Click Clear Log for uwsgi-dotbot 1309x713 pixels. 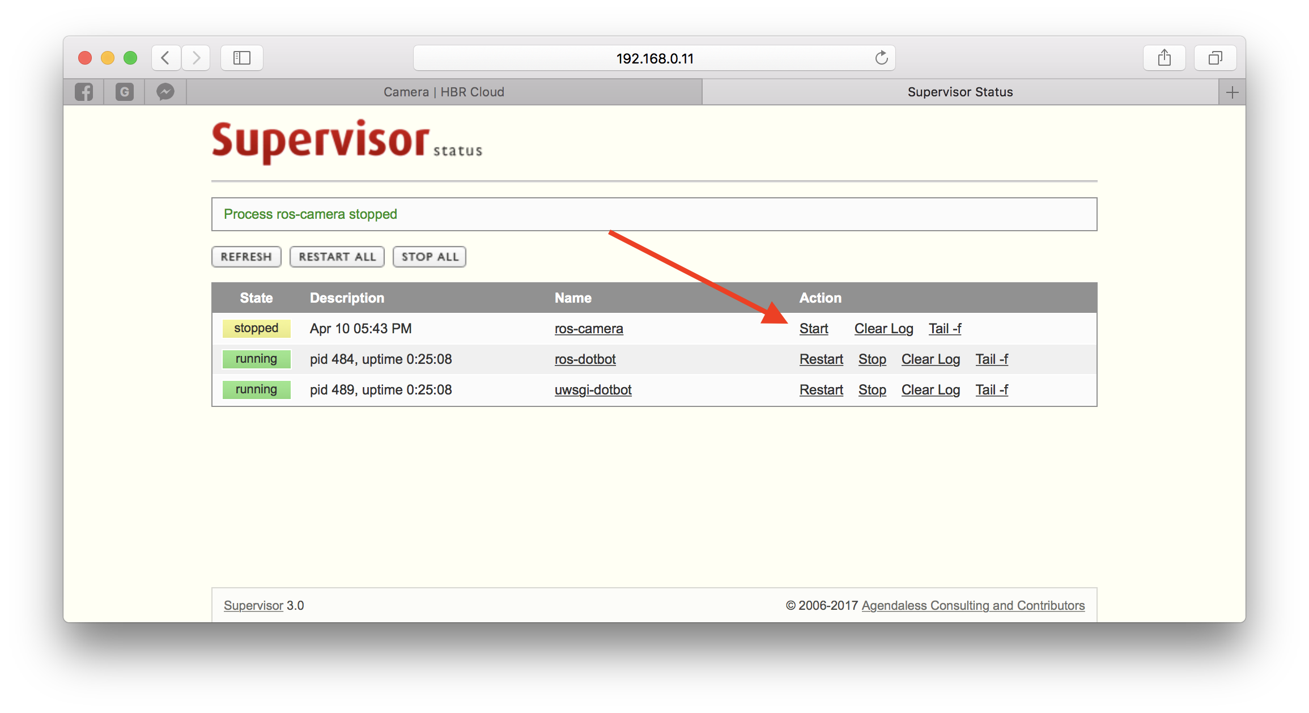point(930,389)
